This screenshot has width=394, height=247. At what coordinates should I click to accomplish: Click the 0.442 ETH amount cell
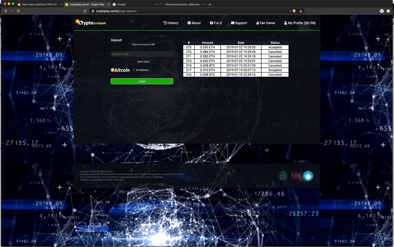click(x=207, y=61)
